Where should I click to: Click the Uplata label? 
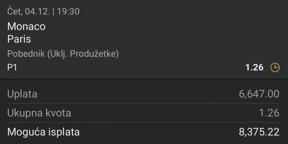point(22,94)
